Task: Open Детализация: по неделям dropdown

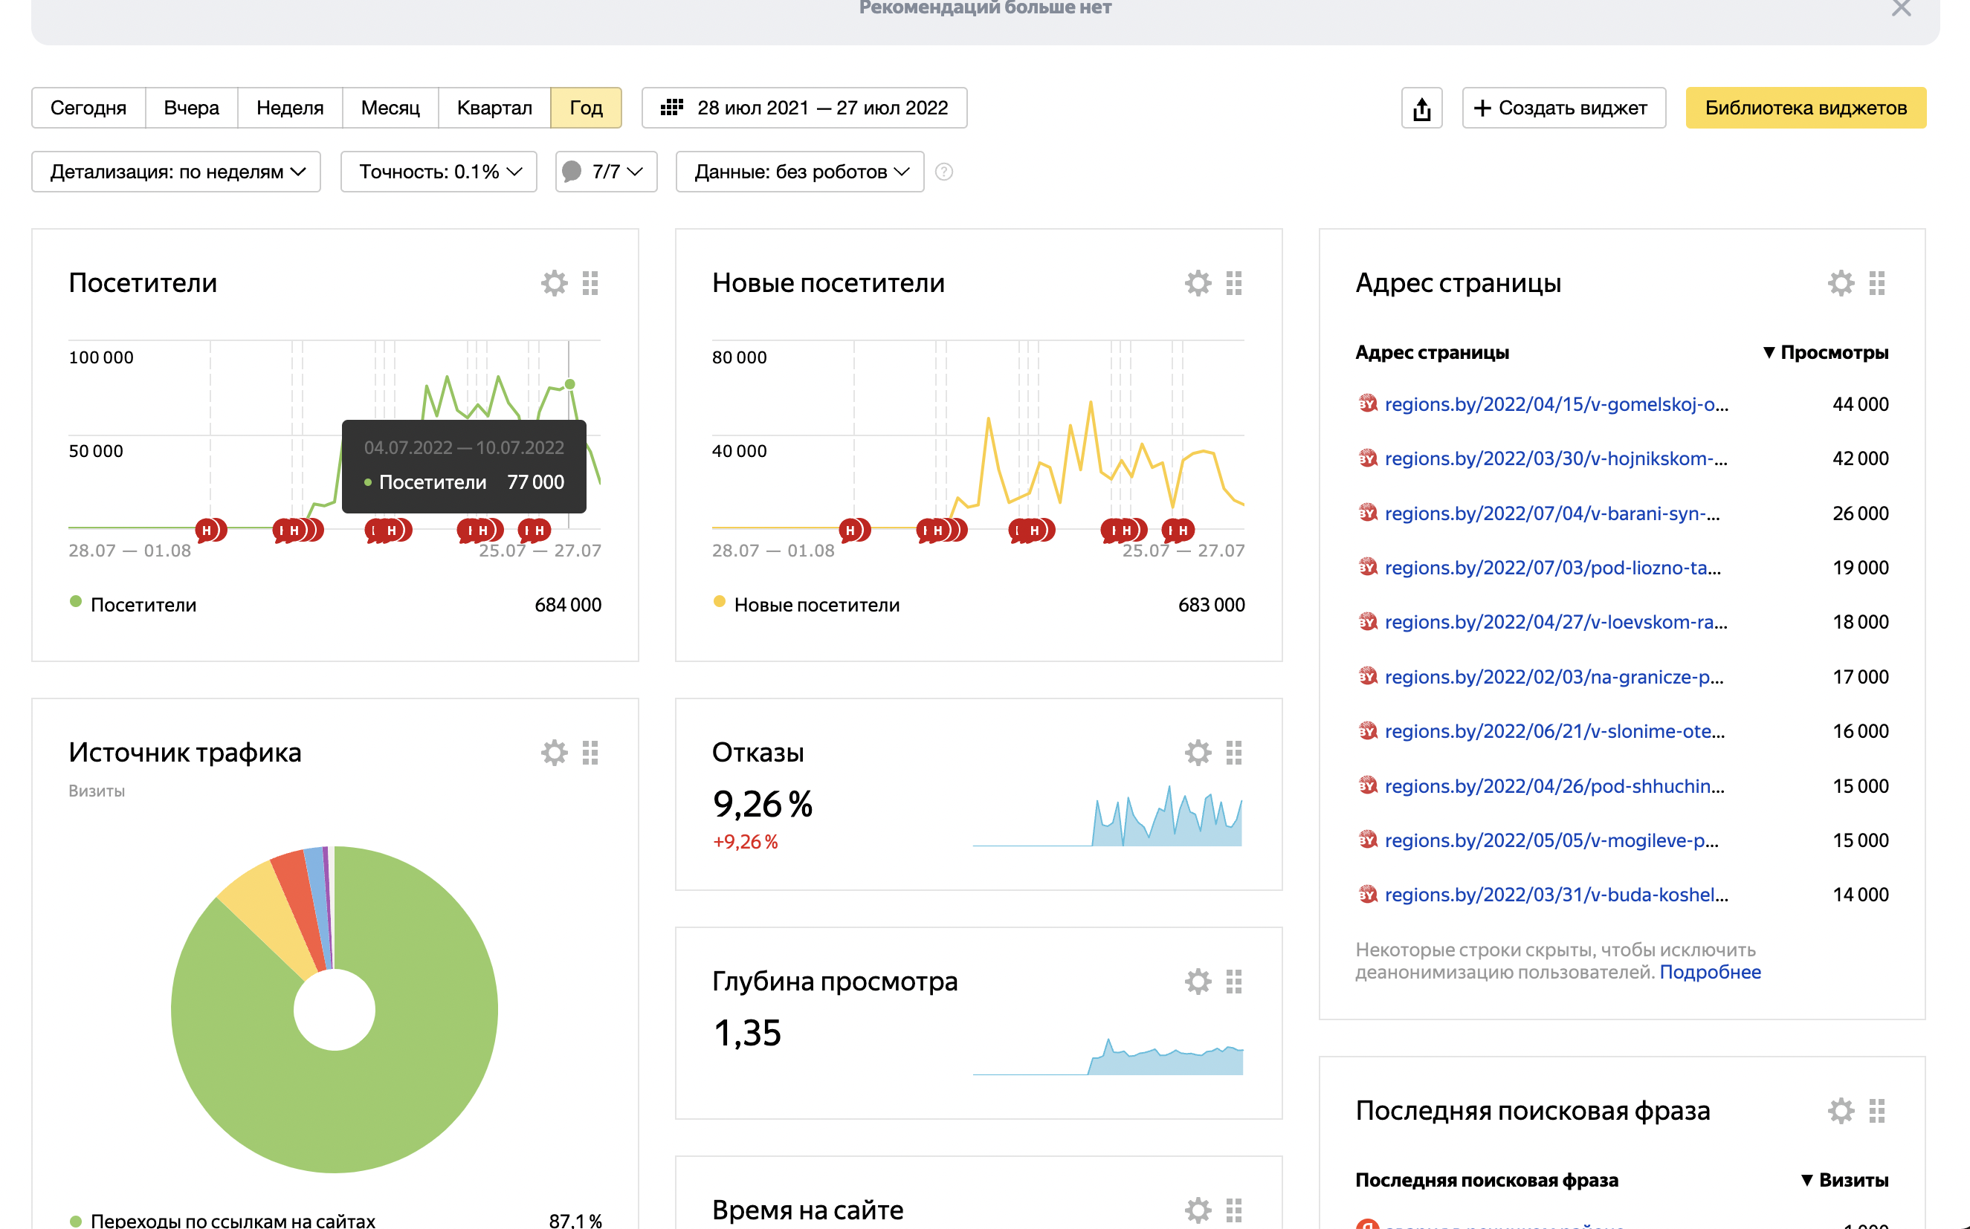Action: [x=176, y=172]
